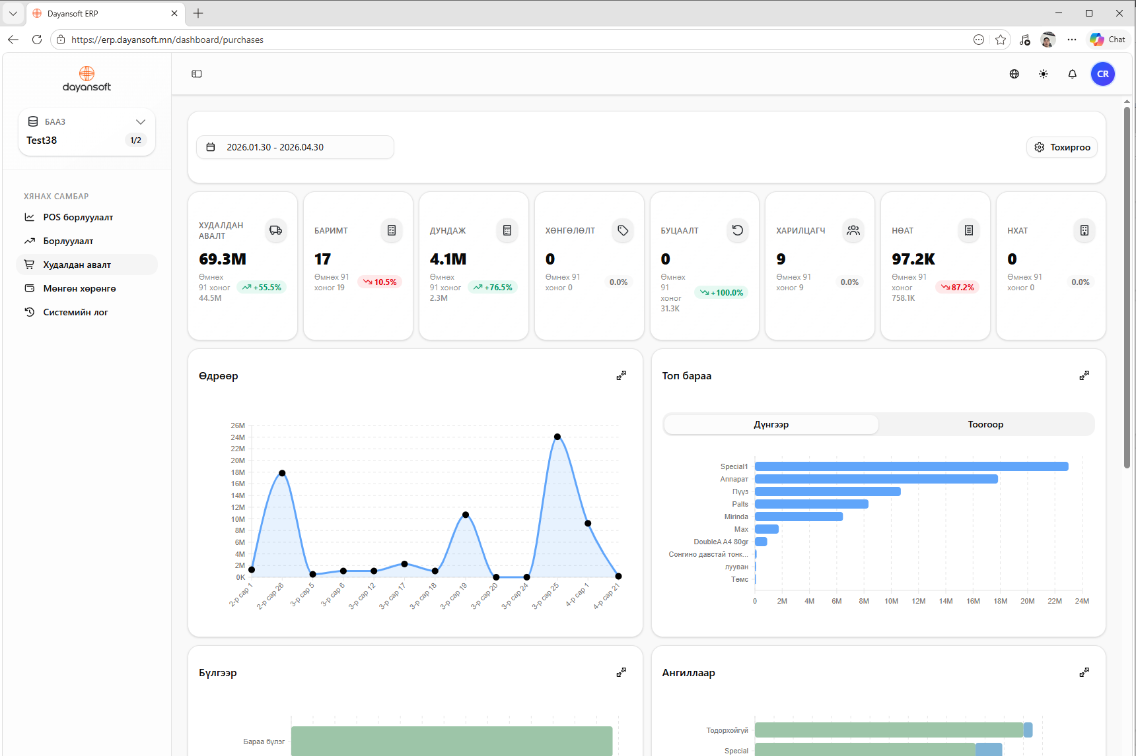The height and width of the screenshot is (756, 1136).
Task: Close the Dayansoft ERP tab
Action: tap(174, 13)
